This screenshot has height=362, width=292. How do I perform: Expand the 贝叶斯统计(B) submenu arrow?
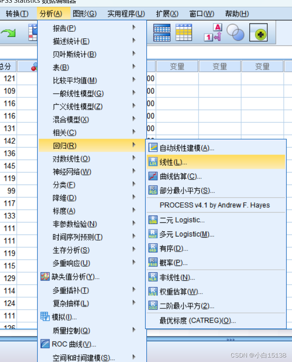tap(134, 54)
